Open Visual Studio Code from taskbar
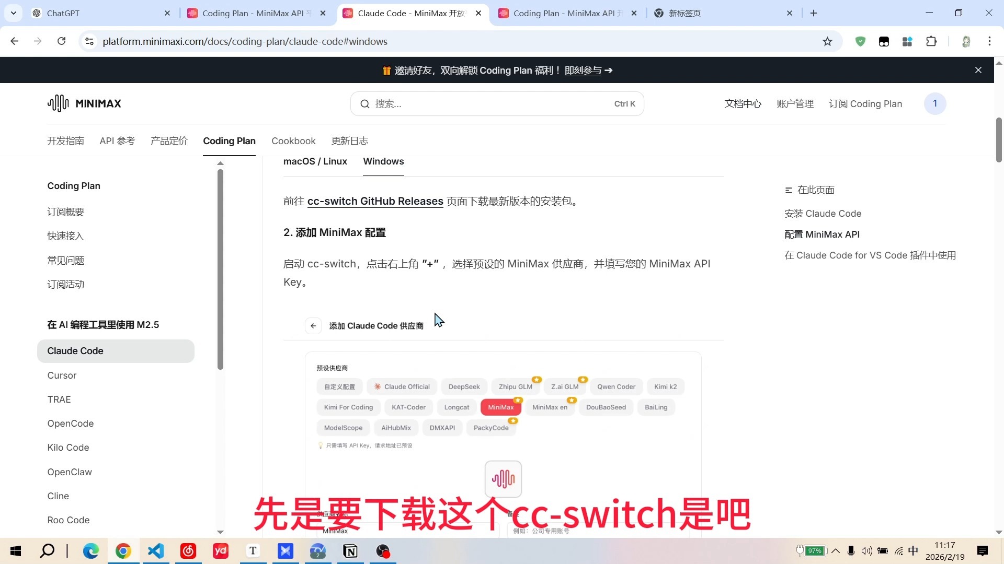The image size is (1004, 564). point(156,551)
